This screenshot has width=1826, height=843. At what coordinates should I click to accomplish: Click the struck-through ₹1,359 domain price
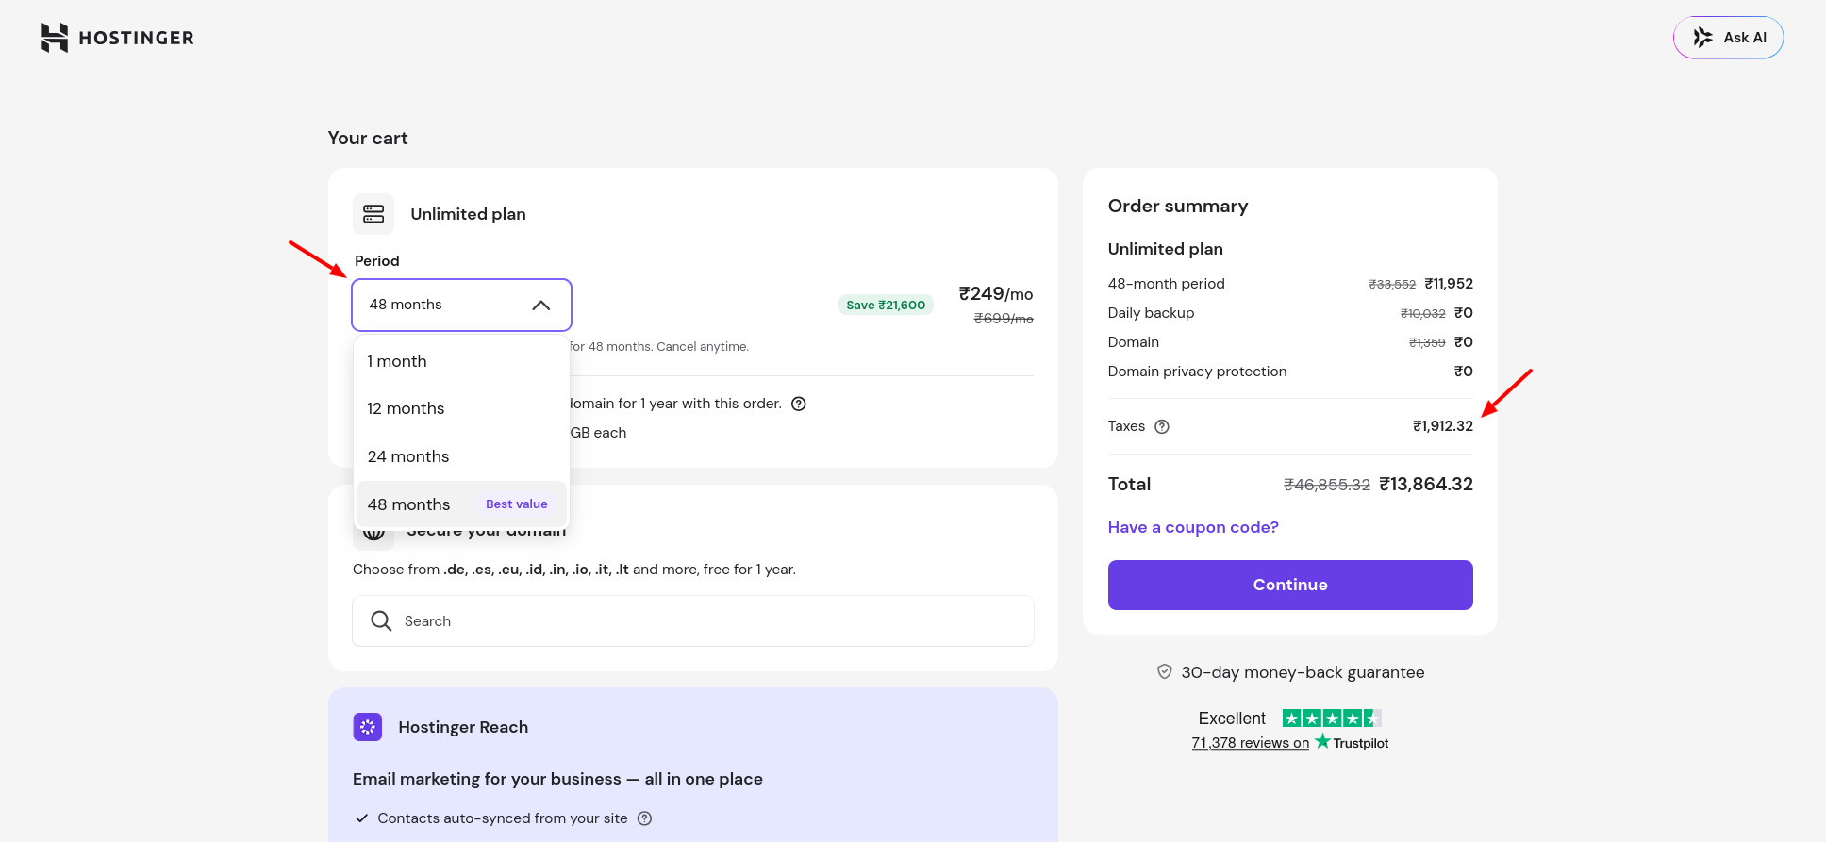point(1427,342)
